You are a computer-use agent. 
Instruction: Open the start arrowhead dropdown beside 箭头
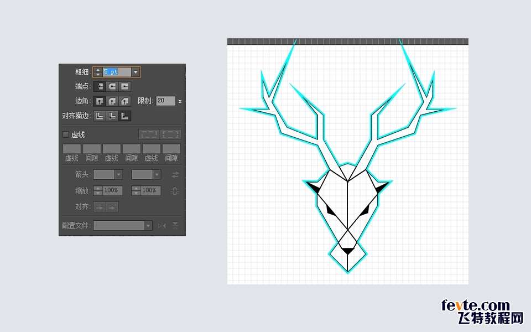coord(118,174)
